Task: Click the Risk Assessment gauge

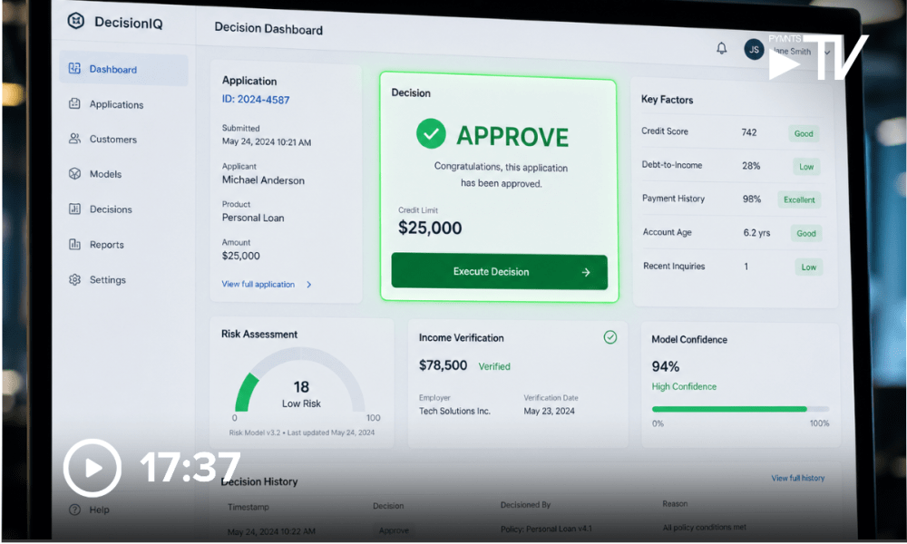Action: (x=301, y=381)
